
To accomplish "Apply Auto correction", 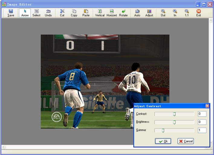I will (137, 13).
